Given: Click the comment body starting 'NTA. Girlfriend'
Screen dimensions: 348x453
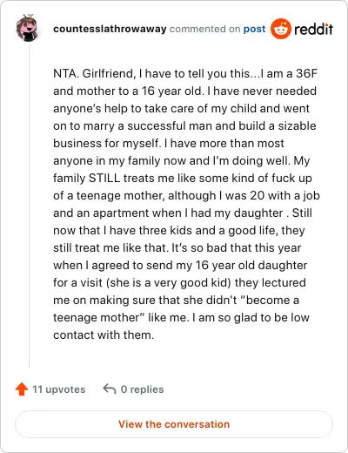Looking at the screenshot, I should coord(186,204).
